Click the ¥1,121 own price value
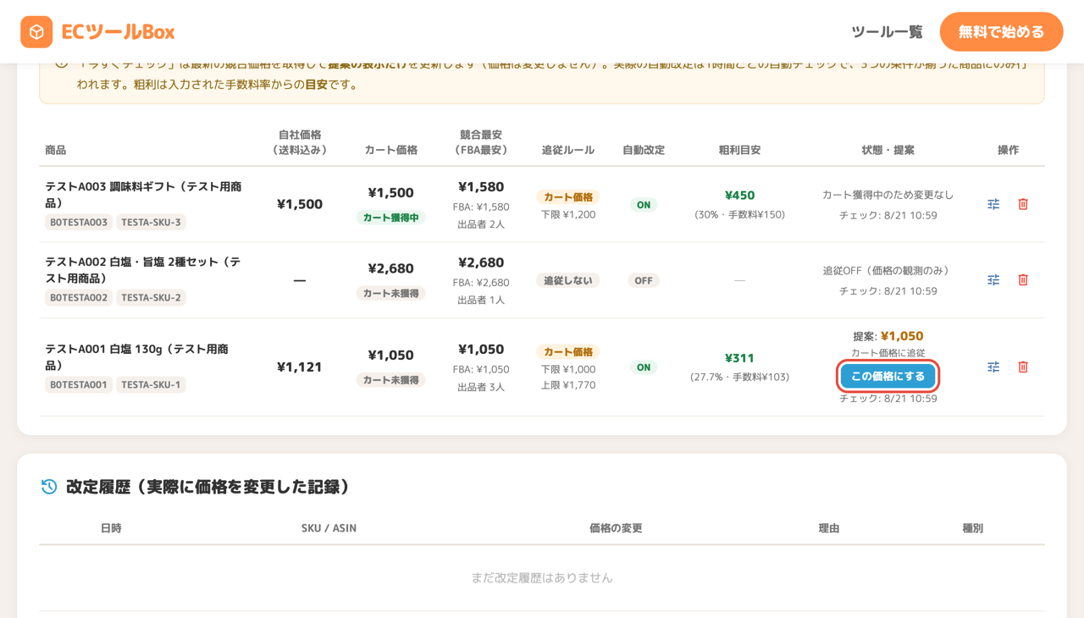 pos(300,367)
